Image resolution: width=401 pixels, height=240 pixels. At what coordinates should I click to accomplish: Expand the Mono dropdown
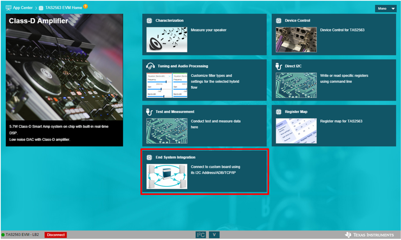click(x=386, y=9)
